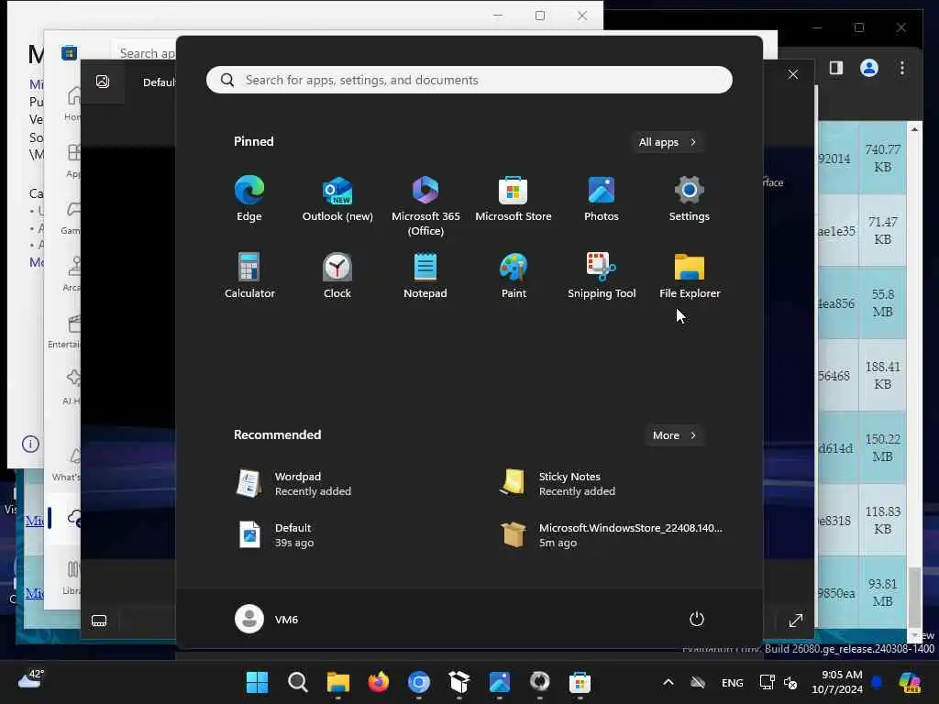Open Notepad from pinned apps
The image size is (939, 704).
tap(425, 275)
